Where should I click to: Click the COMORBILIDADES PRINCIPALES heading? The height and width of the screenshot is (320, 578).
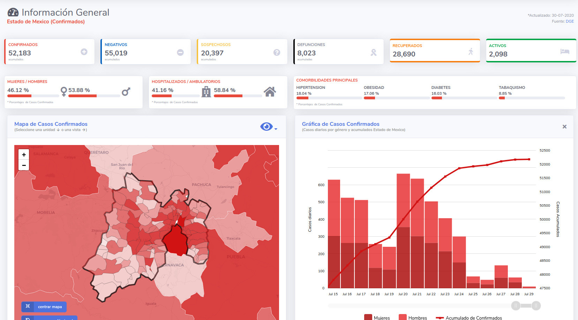pyautogui.click(x=327, y=80)
